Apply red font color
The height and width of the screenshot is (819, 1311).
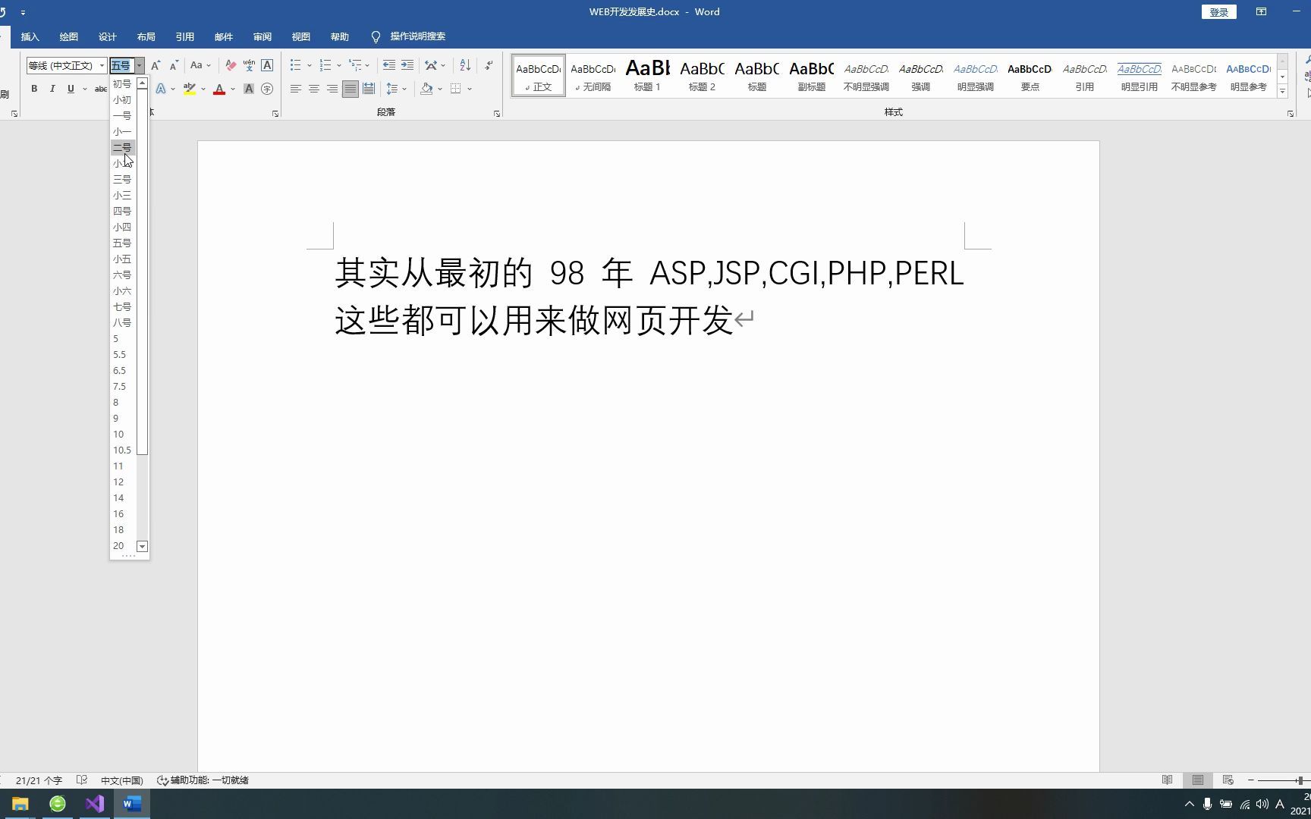(219, 89)
